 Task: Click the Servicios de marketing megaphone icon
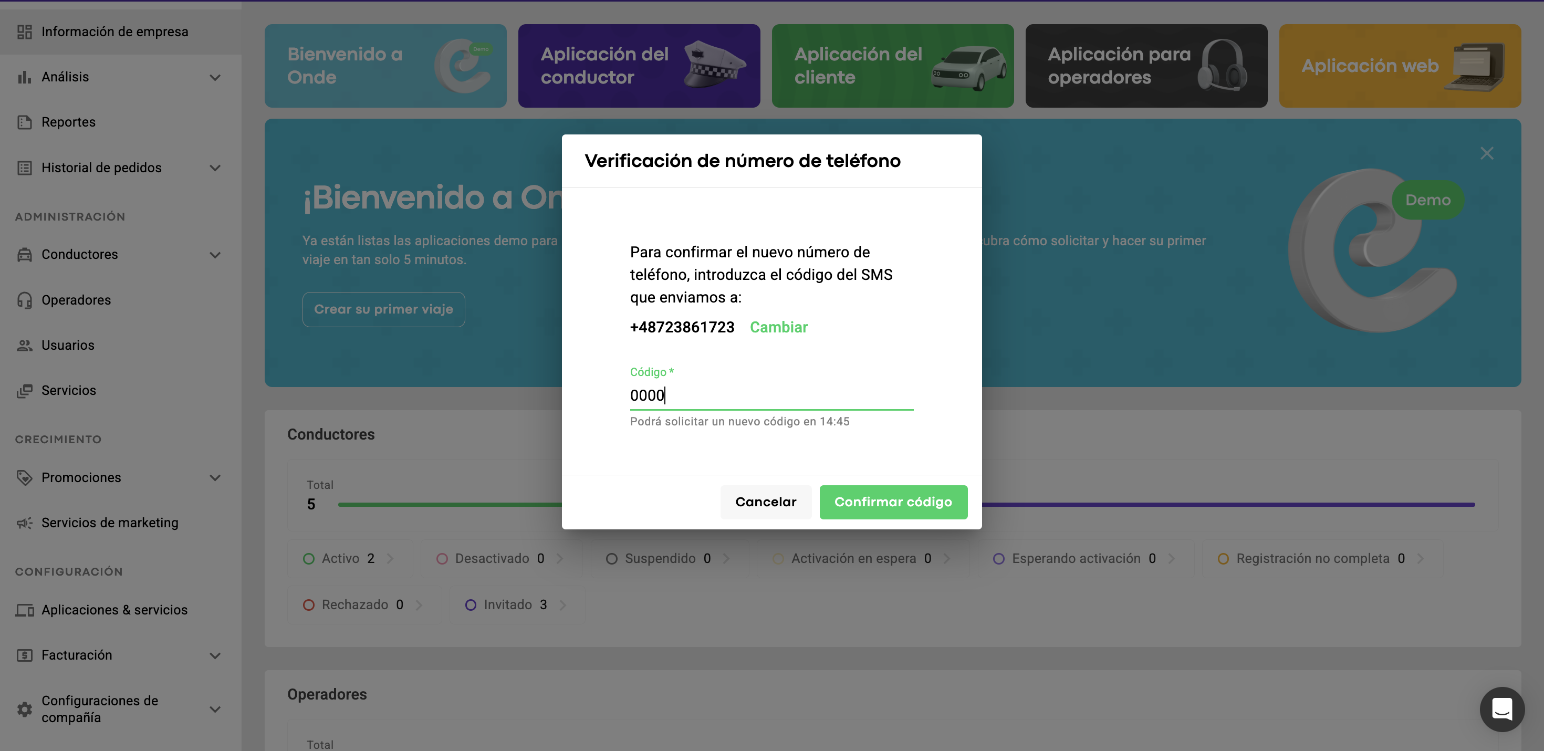click(x=25, y=523)
